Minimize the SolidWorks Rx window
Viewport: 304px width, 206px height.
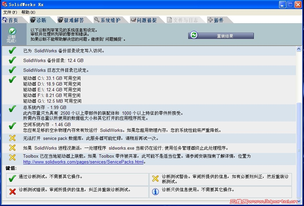click(282, 4)
